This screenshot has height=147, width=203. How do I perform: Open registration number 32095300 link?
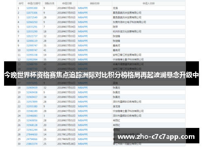[32, 8]
